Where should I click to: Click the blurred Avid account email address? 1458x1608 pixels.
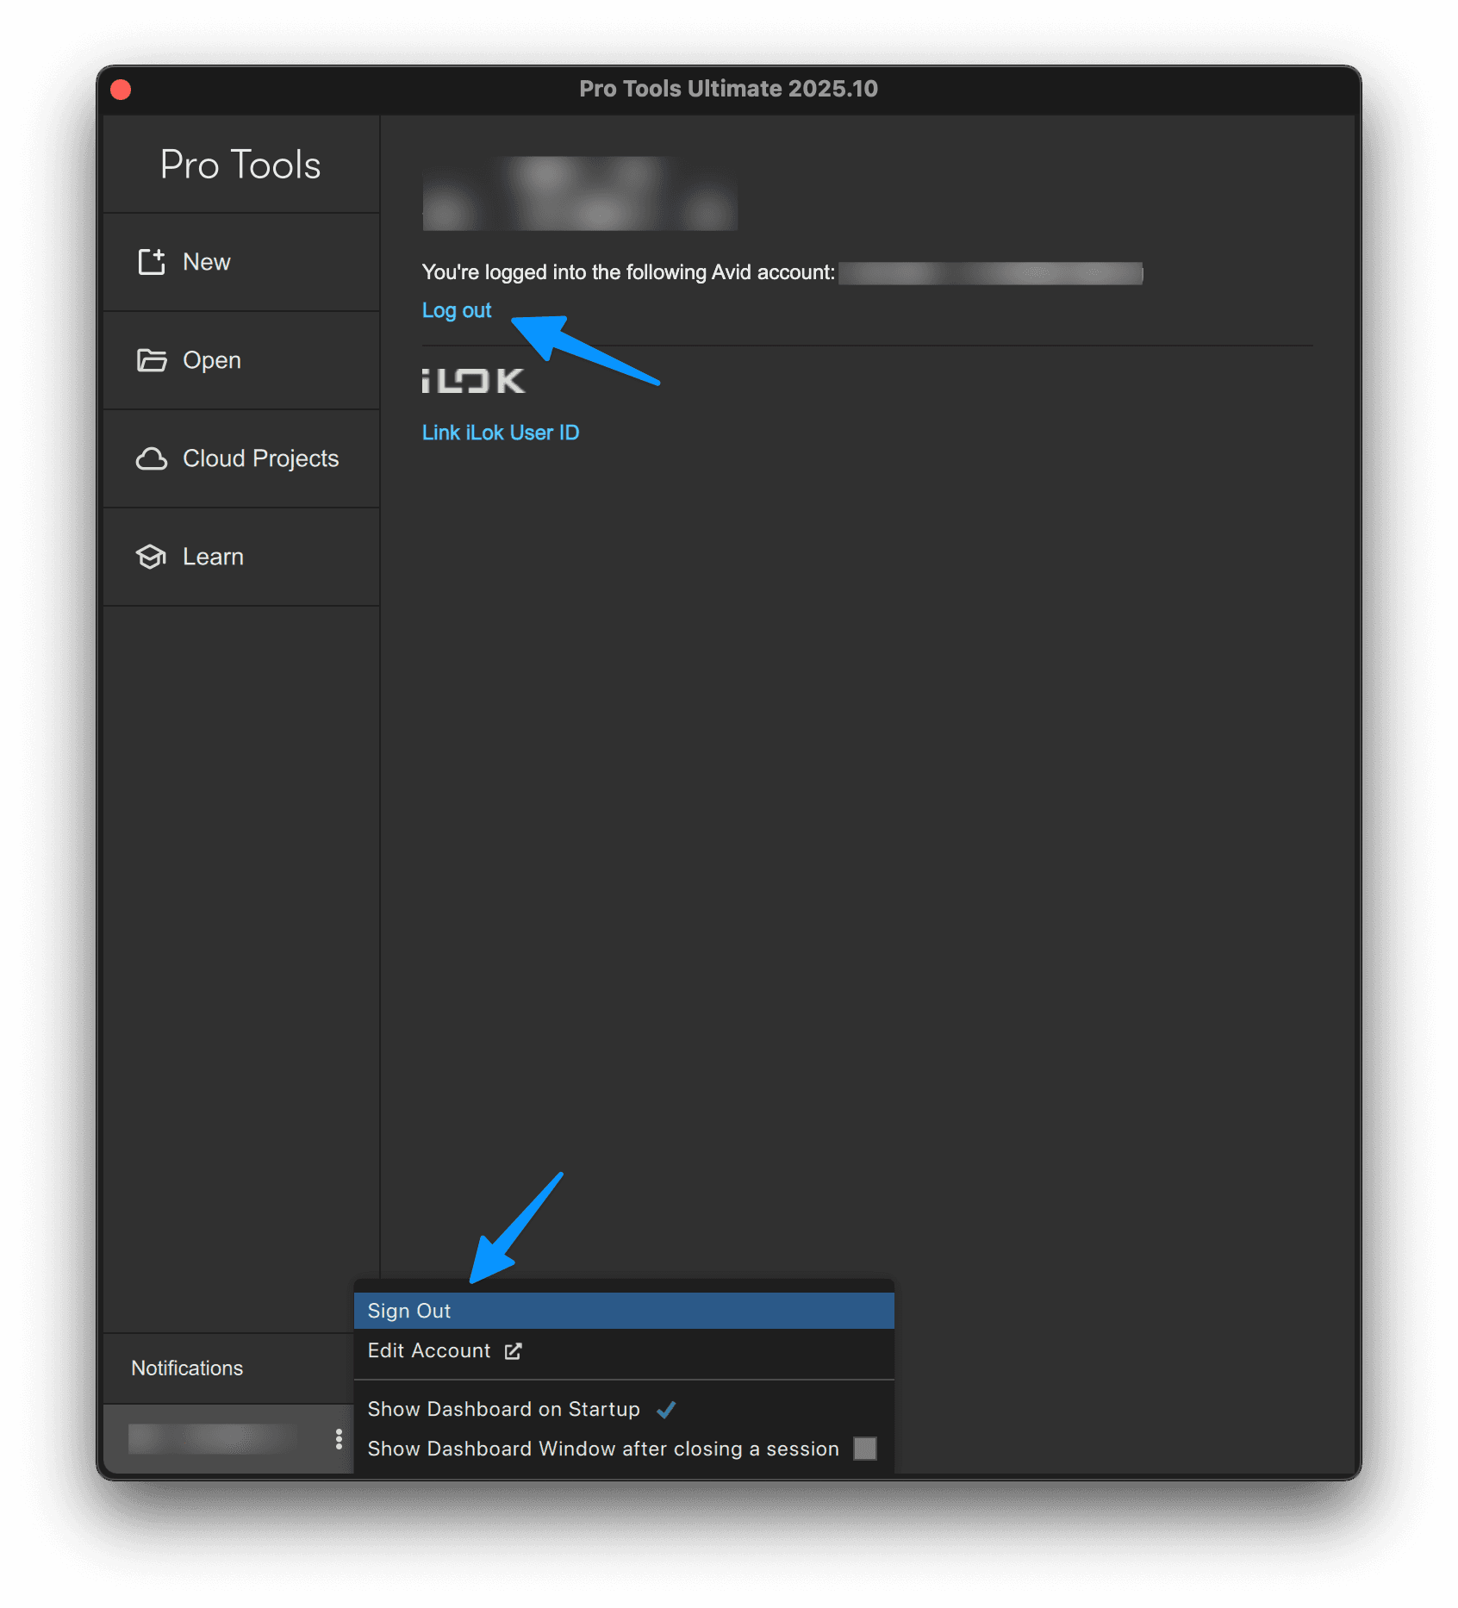click(990, 273)
